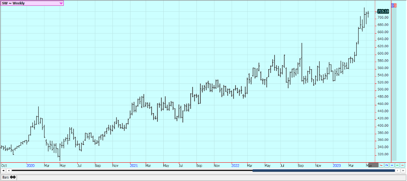407x181 pixels.
Task: Click the Oct label on time axis
Action: pos(4,165)
